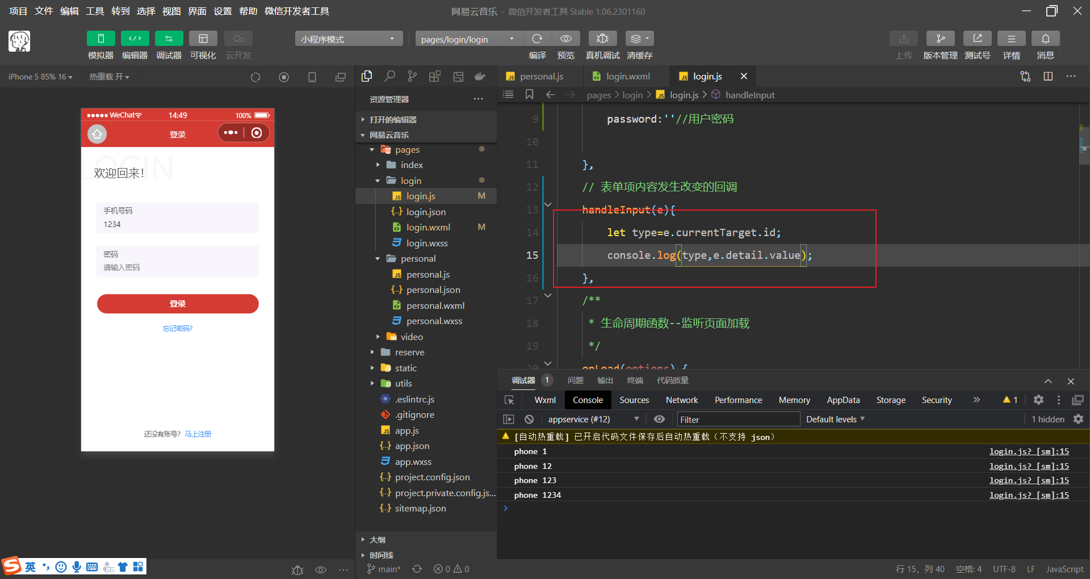The width and height of the screenshot is (1090, 579).
Task: Click the main* branch in status bar
Action: coord(384,569)
